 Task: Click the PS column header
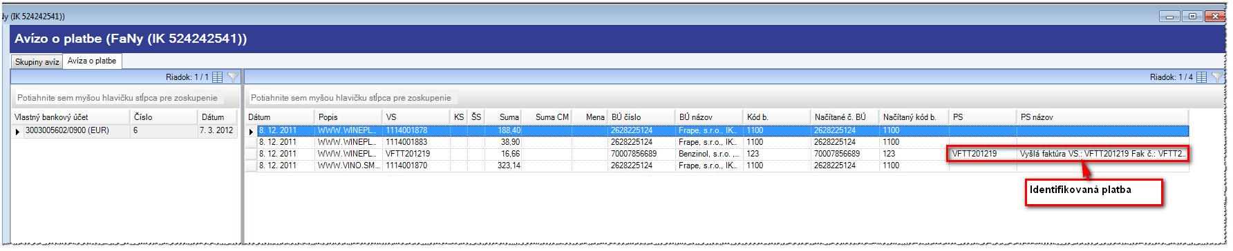point(983,117)
